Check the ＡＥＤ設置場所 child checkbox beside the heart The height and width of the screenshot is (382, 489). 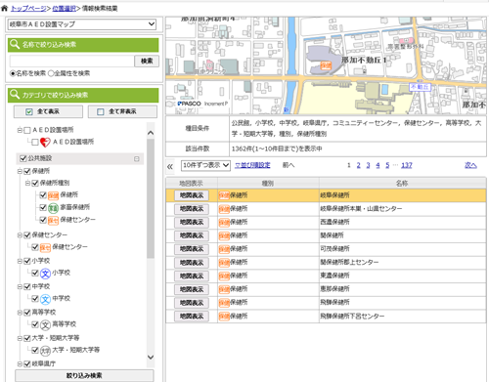(x=35, y=142)
